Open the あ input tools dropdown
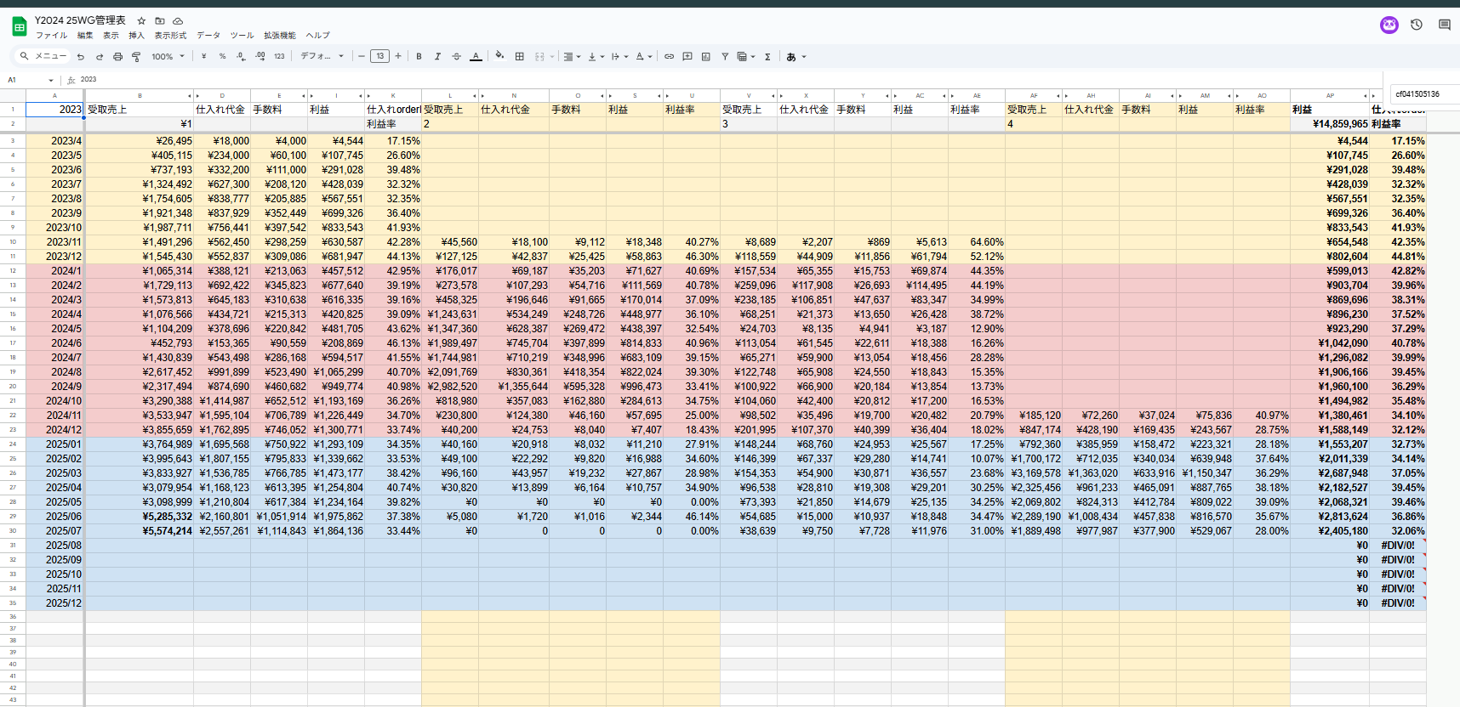This screenshot has width=1460, height=707. click(796, 57)
